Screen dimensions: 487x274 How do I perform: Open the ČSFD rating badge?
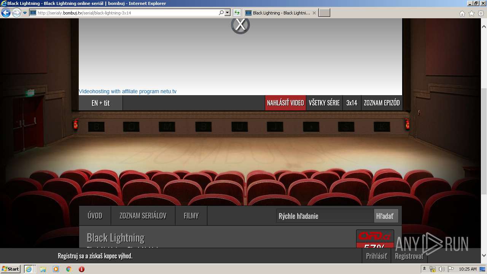point(375,239)
